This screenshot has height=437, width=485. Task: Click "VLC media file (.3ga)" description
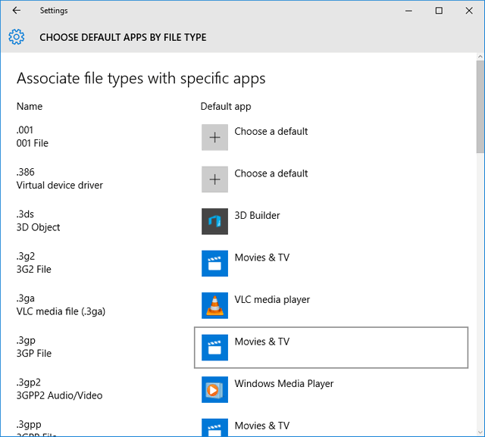[x=61, y=312]
